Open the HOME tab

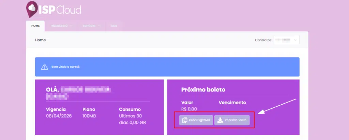[35, 26]
